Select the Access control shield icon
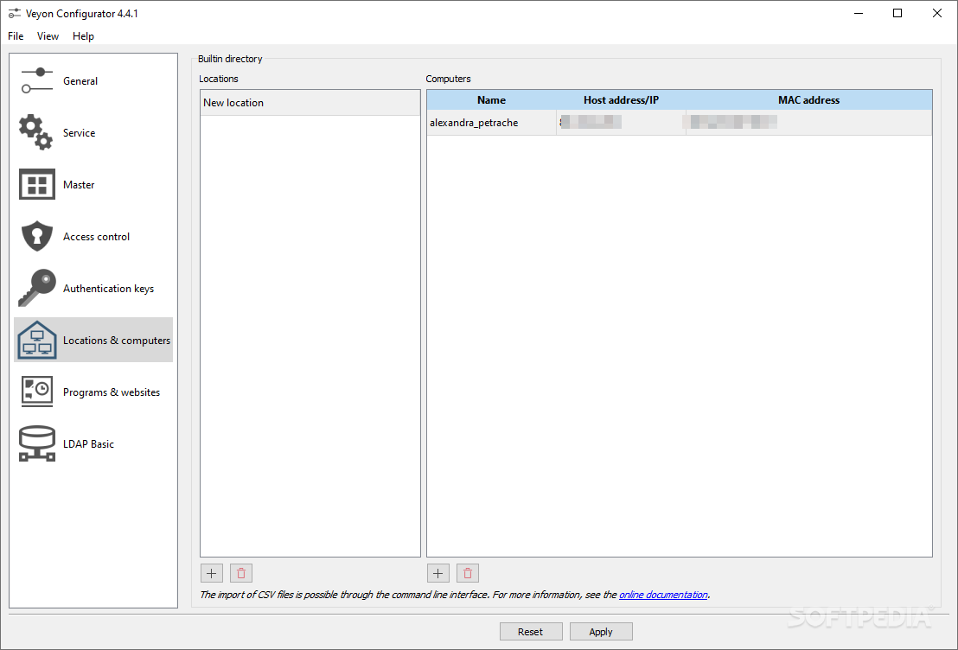 coord(36,237)
